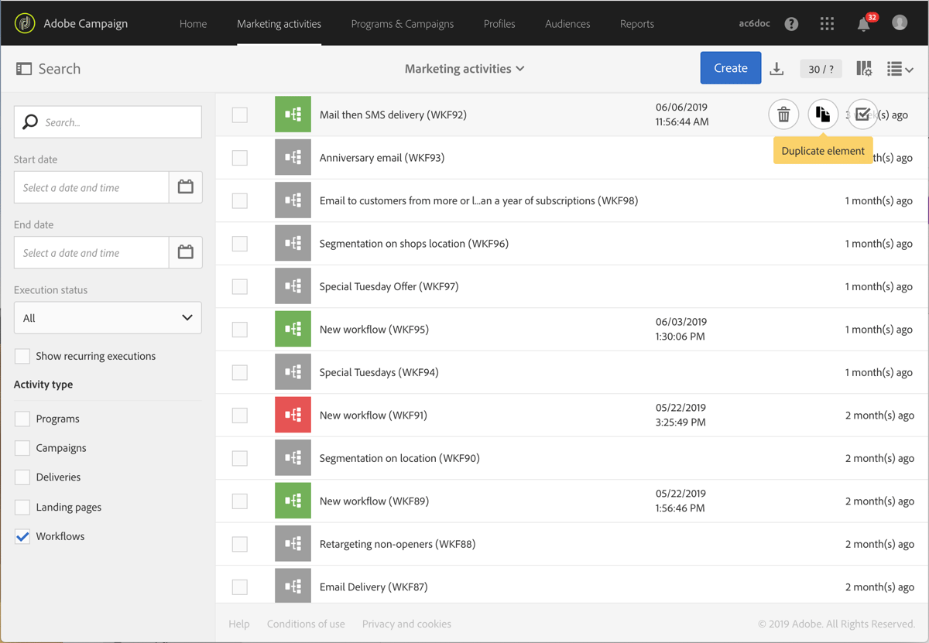The height and width of the screenshot is (643, 929).
Task: Open the Privacy and cookies link
Action: (406, 624)
